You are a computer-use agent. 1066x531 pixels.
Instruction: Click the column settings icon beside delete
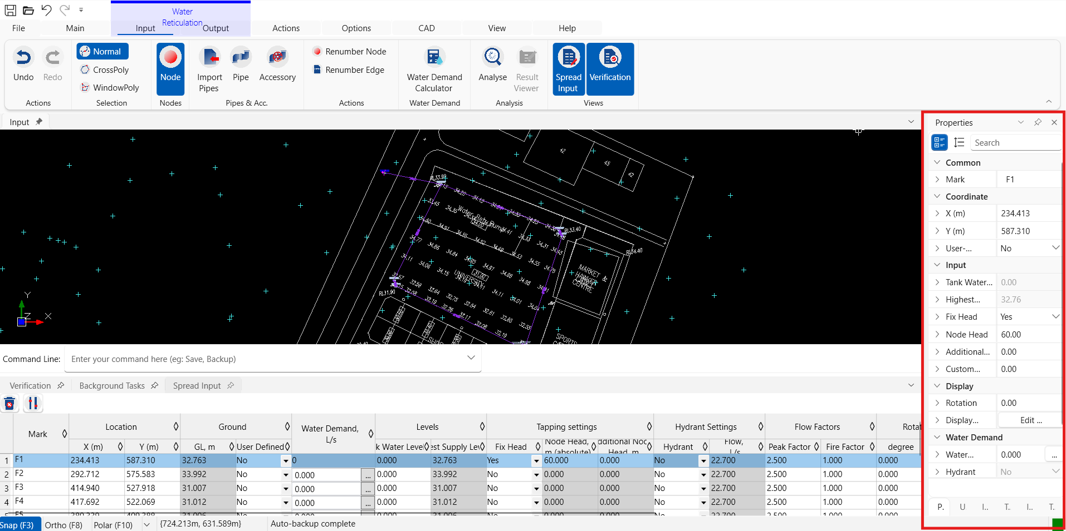coord(33,403)
